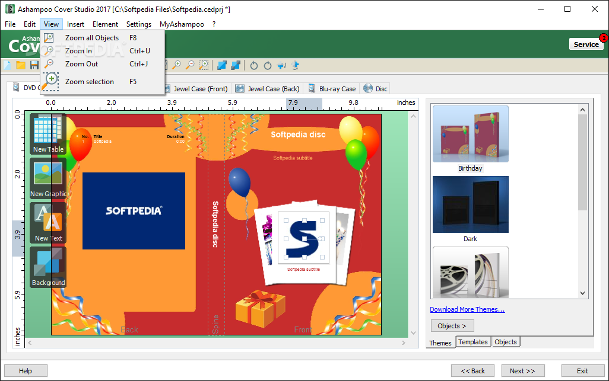Click the Open folder toolbar icon
This screenshot has height=381, width=609.
pyautogui.click(x=21, y=65)
